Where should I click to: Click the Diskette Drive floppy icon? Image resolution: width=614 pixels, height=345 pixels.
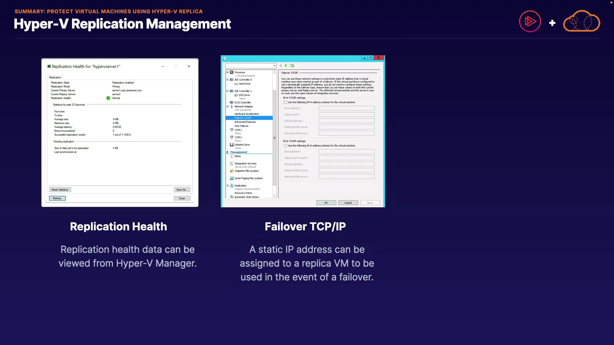click(232, 145)
